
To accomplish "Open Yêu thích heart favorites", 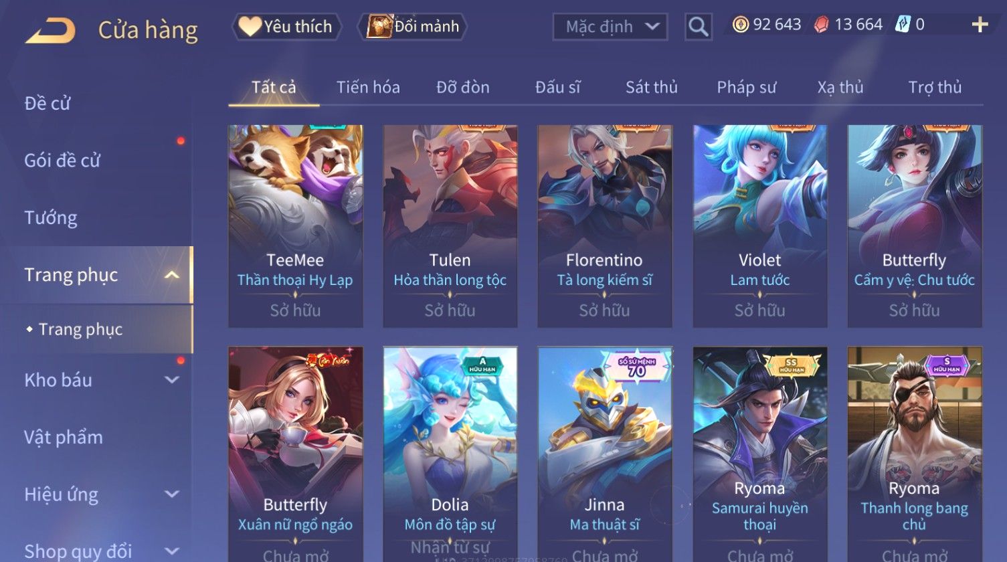I will click(286, 27).
